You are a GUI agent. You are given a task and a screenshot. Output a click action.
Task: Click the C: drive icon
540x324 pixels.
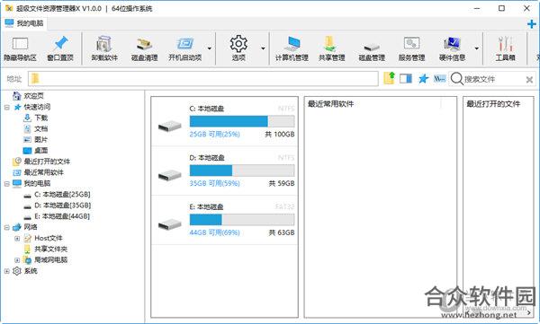169,126
